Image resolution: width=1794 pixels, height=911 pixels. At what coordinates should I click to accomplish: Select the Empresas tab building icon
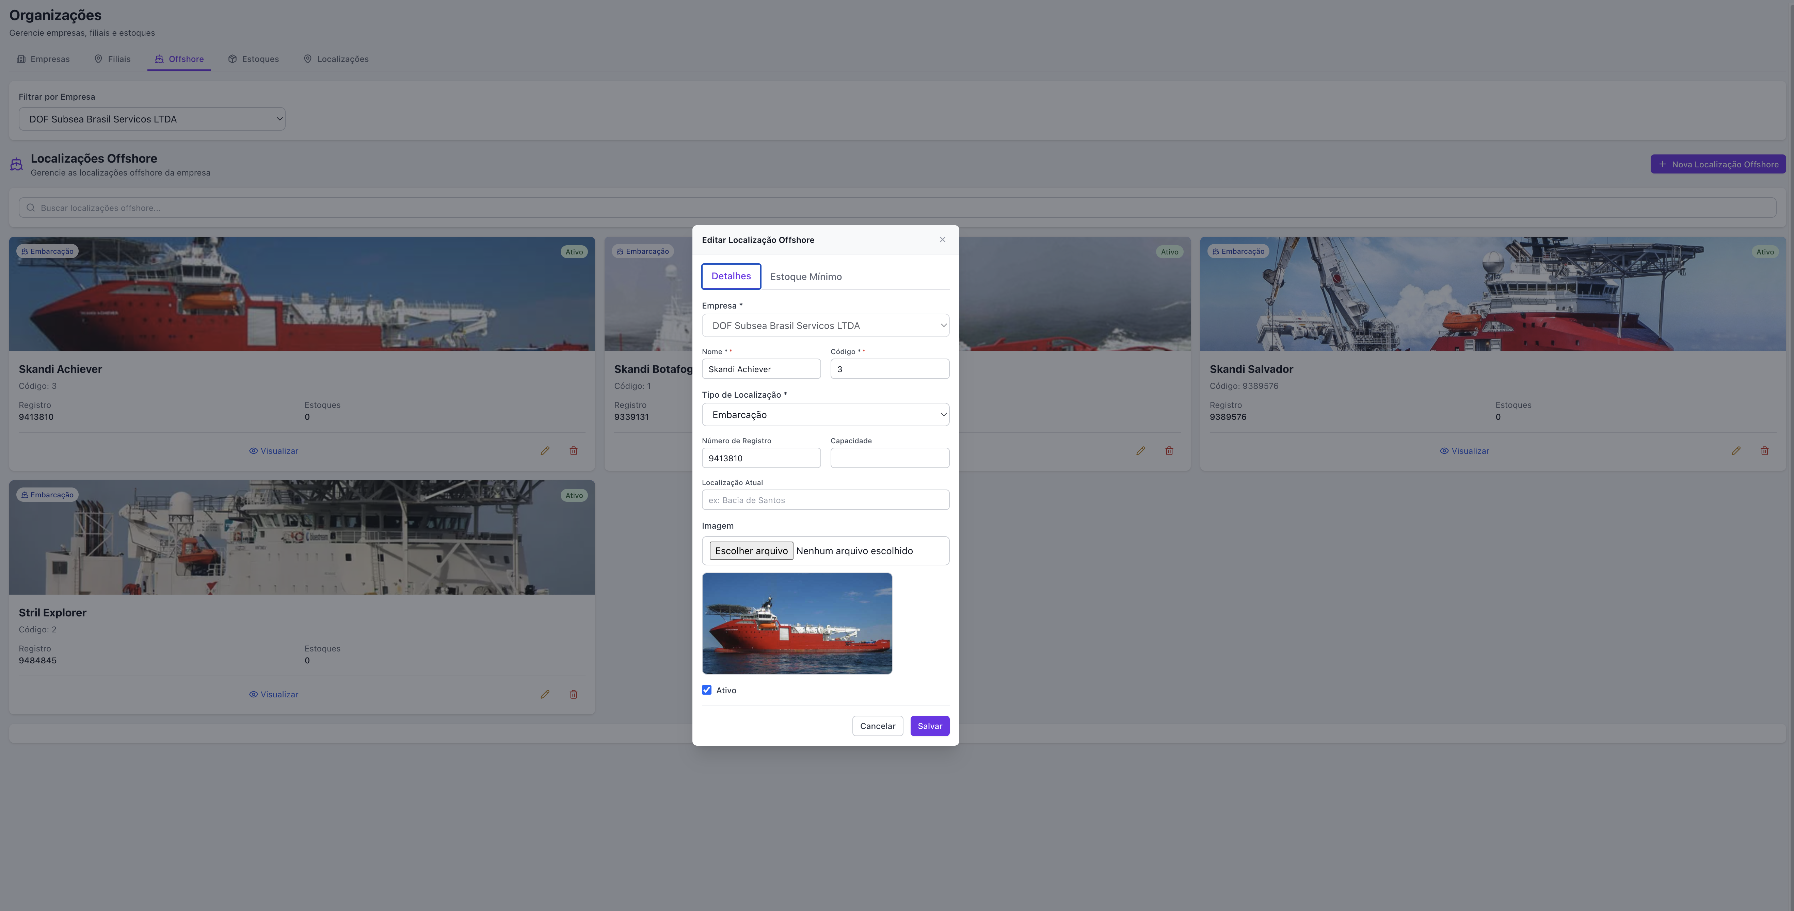21,59
